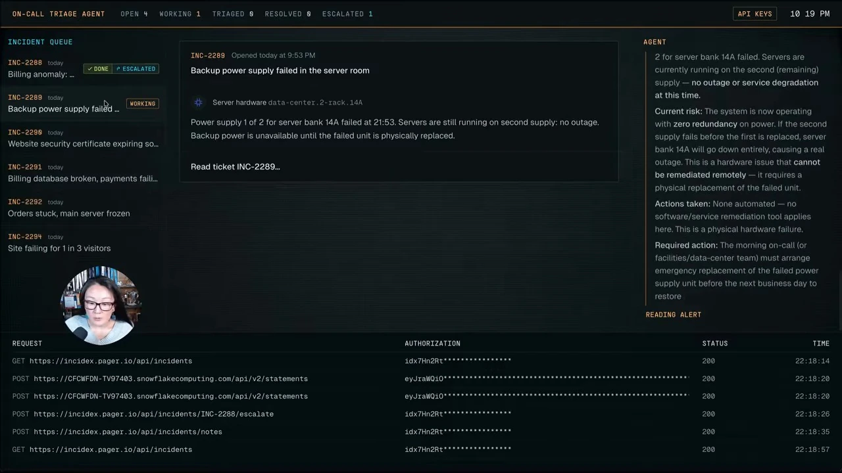842x473 pixels.
Task: Select the RESOLVED 0 status filter
Action: [x=287, y=14]
